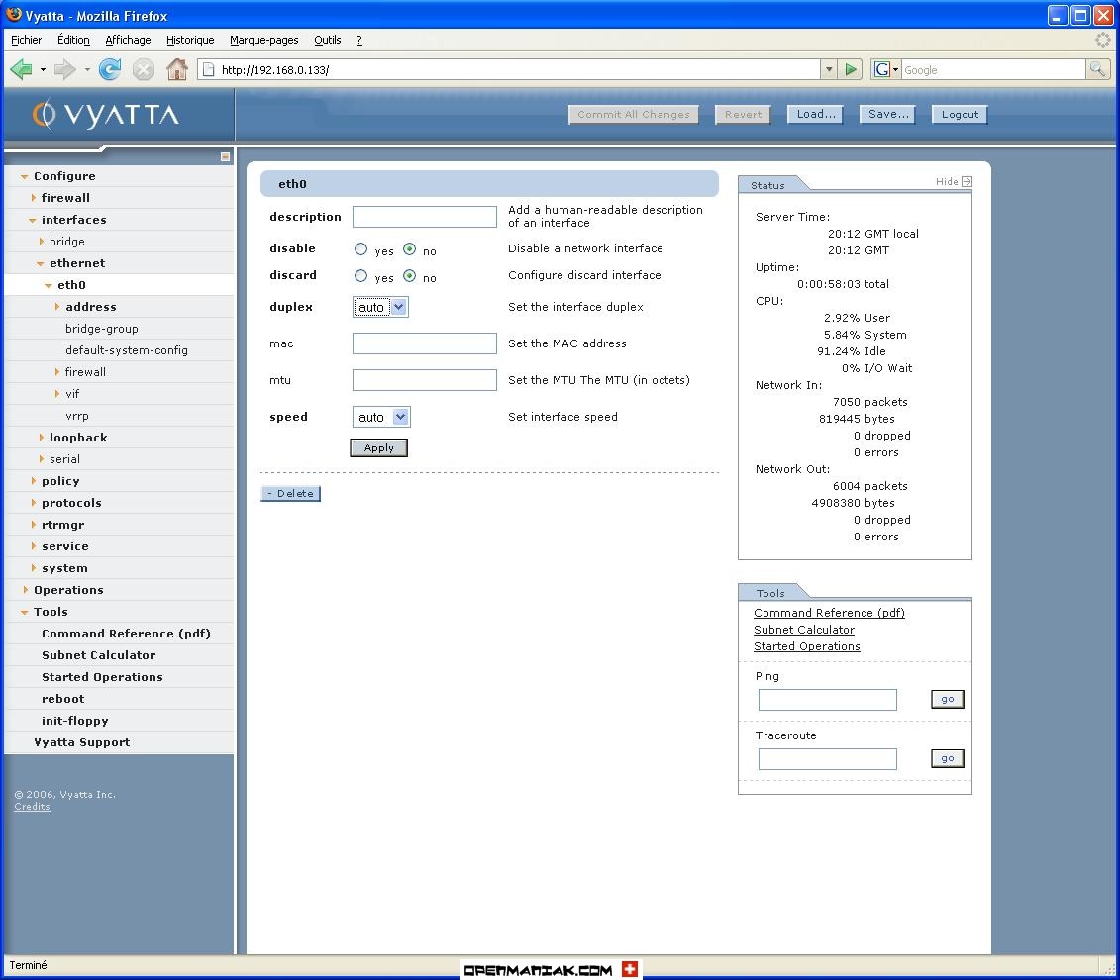1120x980 pixels.
Task: Open Command Reference (pdf) link in Tools panel
Action: pyautogui.click(x=829, y=613)
